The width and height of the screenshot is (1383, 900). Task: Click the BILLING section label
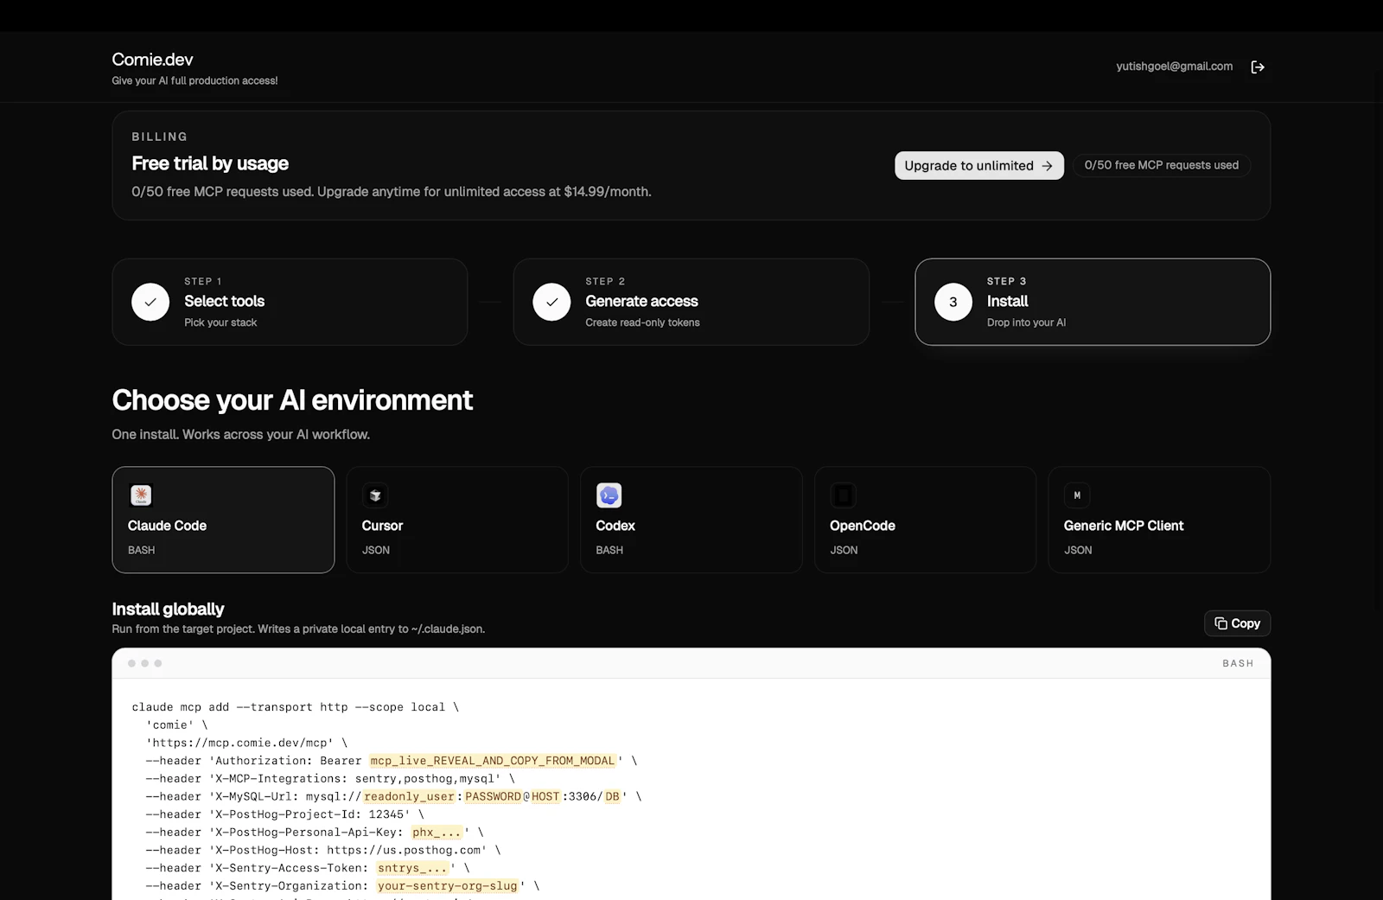(x=159, y=137)
